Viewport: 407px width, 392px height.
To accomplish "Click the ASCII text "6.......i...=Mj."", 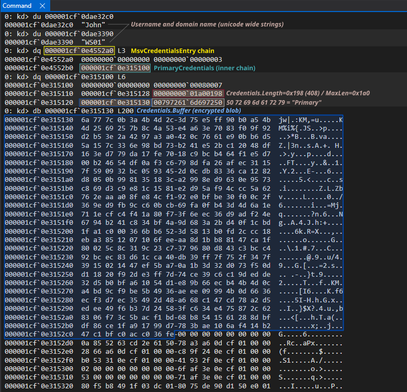I will pos(311,205).
